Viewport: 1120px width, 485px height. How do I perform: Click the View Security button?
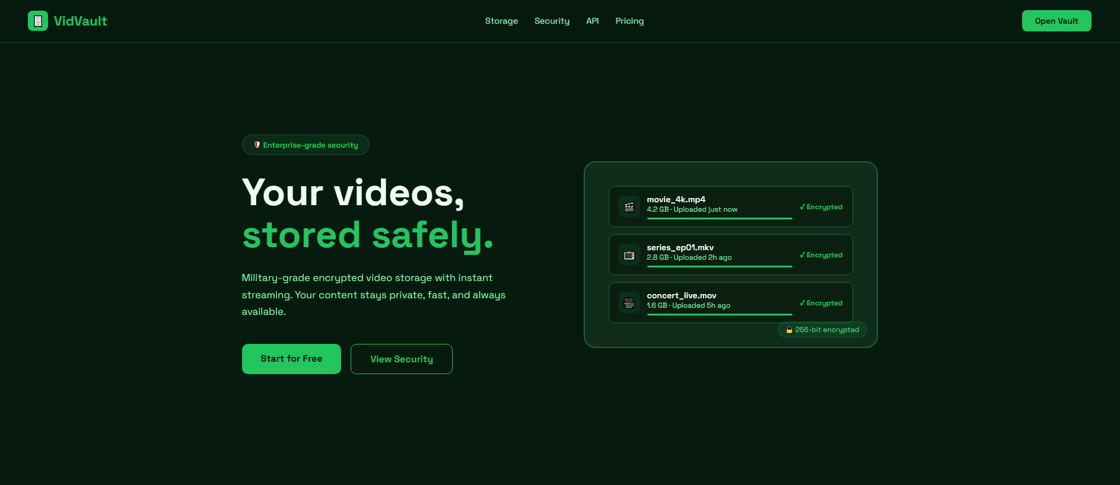click(x=402, y=359)
